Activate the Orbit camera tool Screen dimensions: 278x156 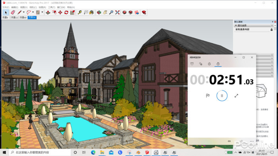tap(99, 12)
